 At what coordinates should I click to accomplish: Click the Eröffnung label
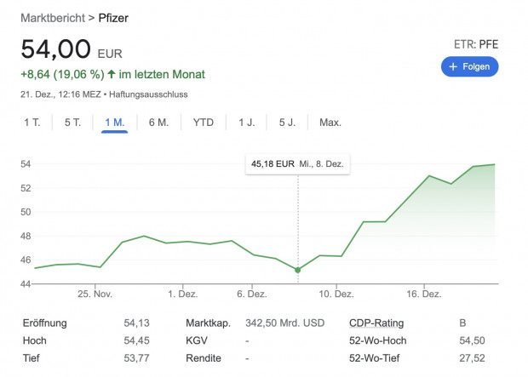pos(45,323)
